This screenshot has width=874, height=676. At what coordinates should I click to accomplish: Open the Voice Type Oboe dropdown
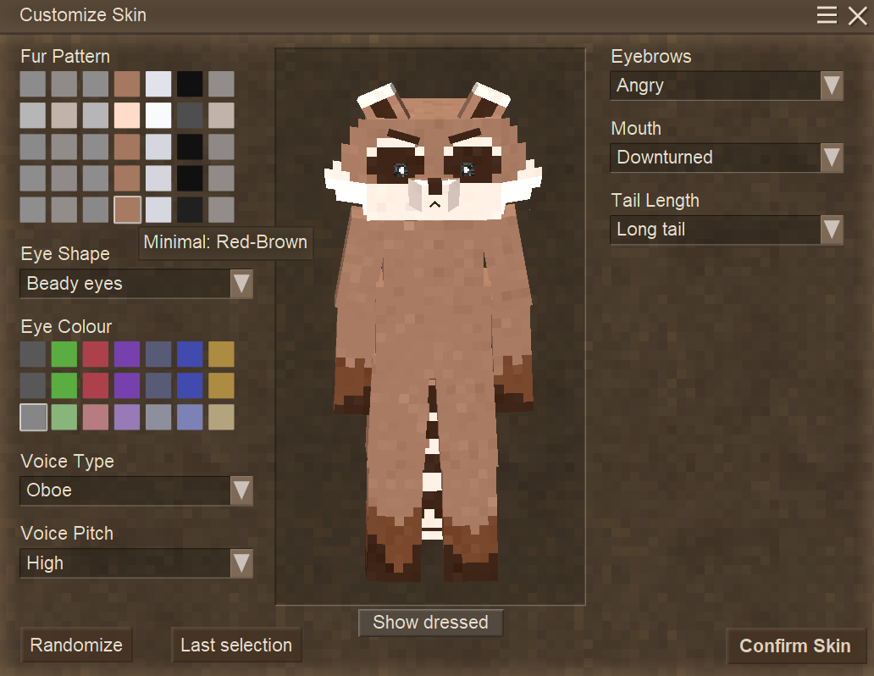(x=136, y=490)
